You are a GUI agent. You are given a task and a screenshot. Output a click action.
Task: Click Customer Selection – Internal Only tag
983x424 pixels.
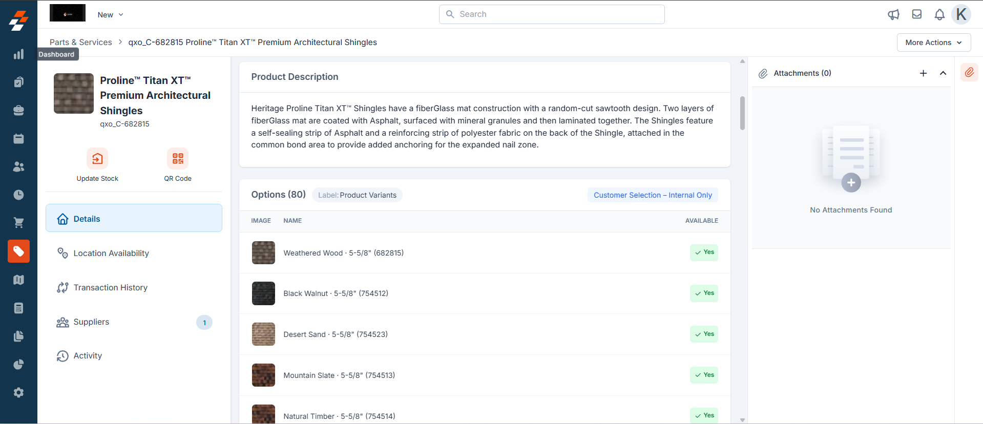pos(653,195)
